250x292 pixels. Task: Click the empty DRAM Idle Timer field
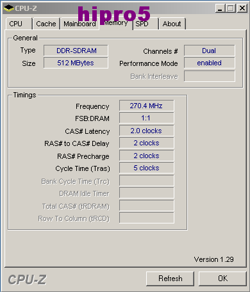point(147,193)
